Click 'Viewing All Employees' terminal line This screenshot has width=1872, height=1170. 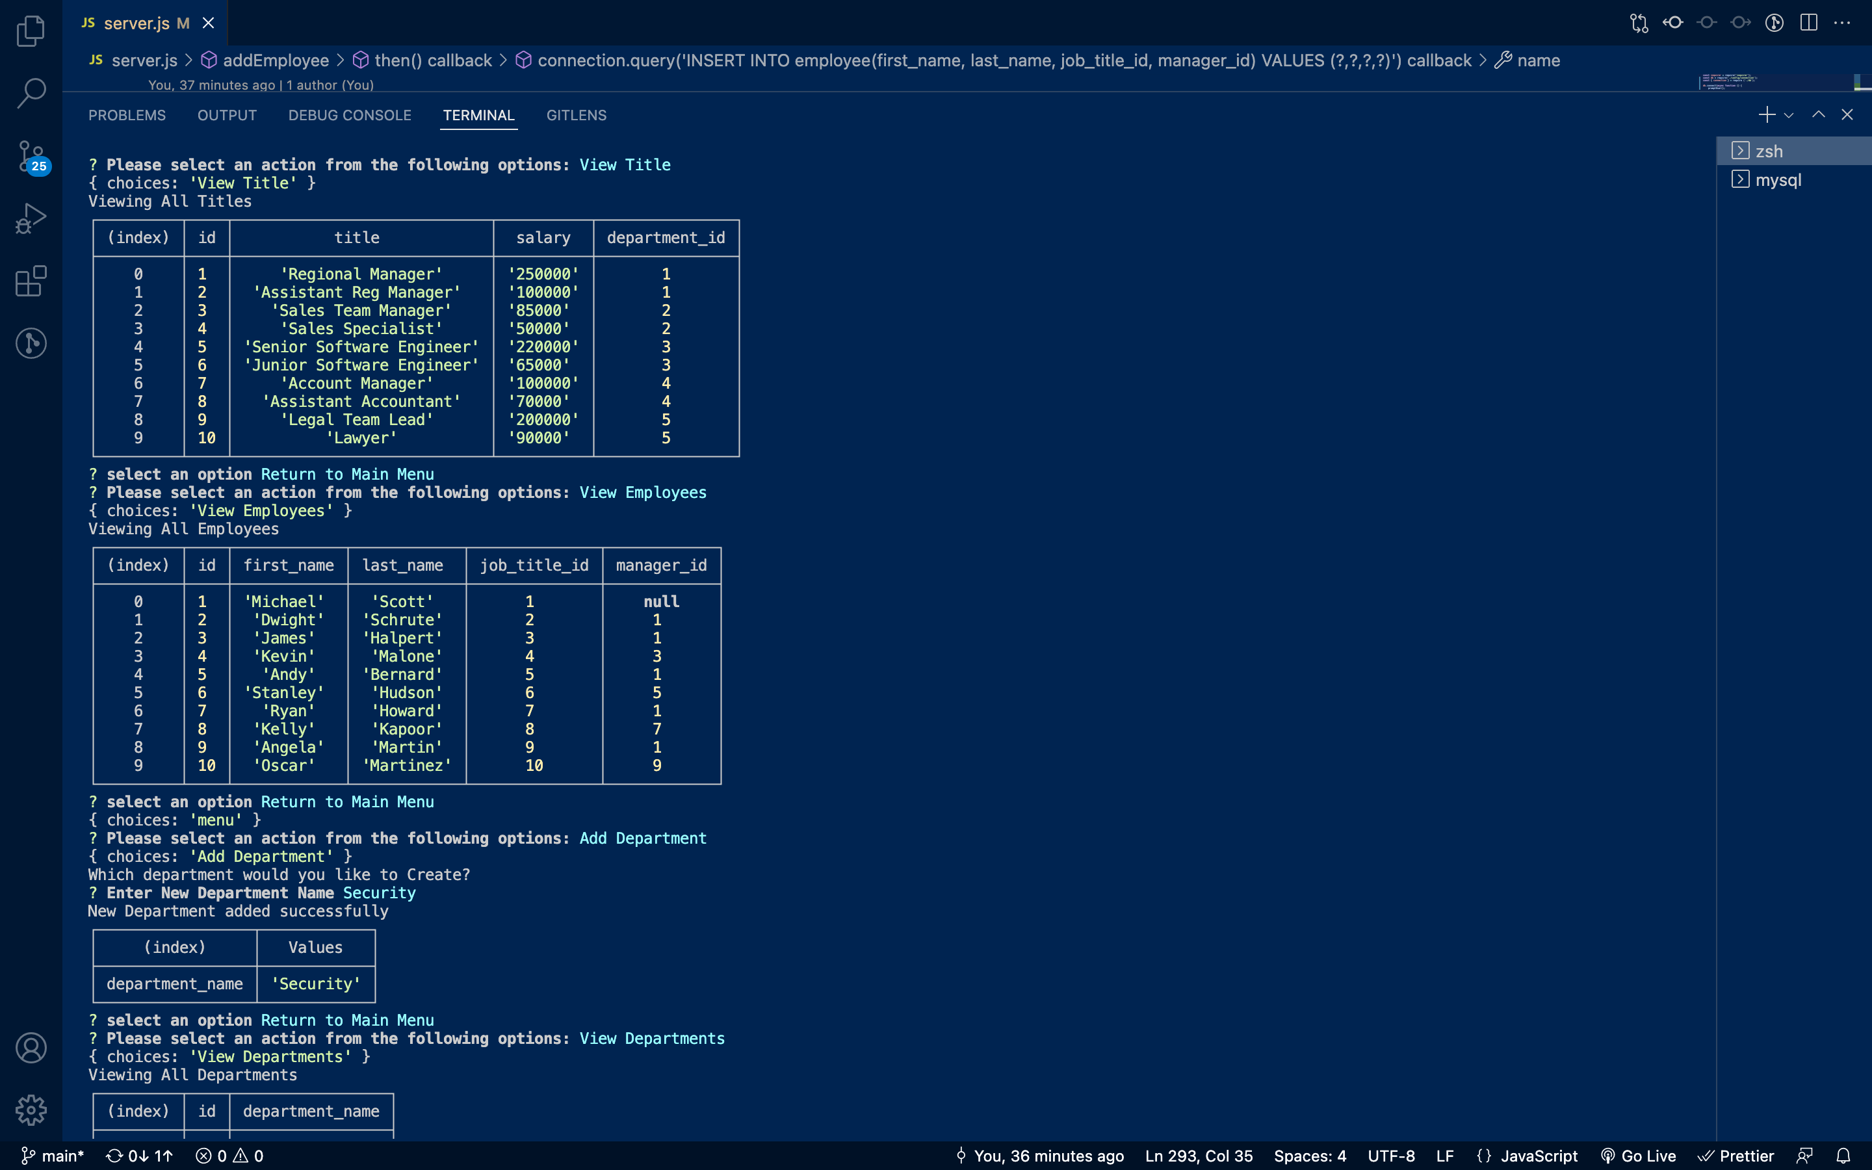coord(183,529)
